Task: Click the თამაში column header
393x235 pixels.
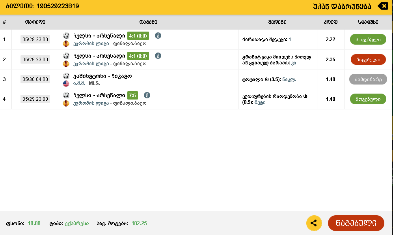Action: click(x=148, y=22)
